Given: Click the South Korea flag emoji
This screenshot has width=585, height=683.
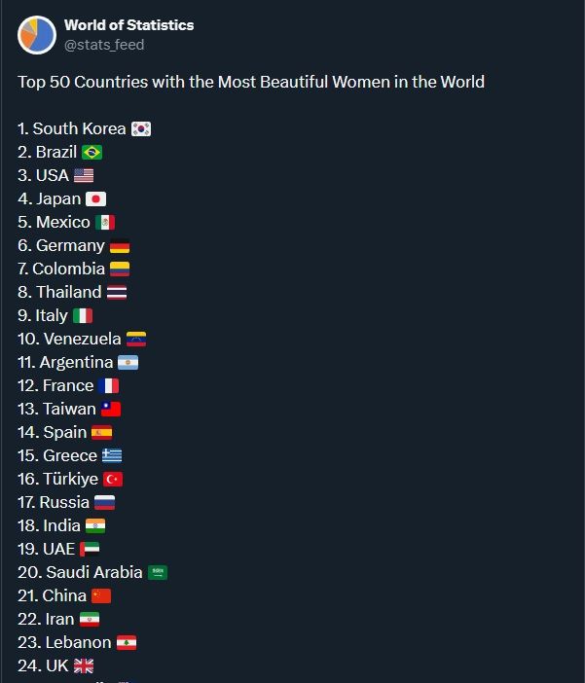Looking at the screenshot, I should pyautogui.click(x=141, y=128).
